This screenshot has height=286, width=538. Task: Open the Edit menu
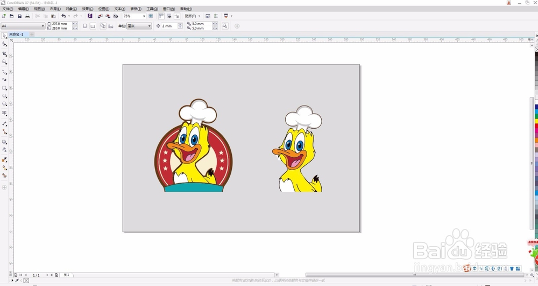coord(23,9)
